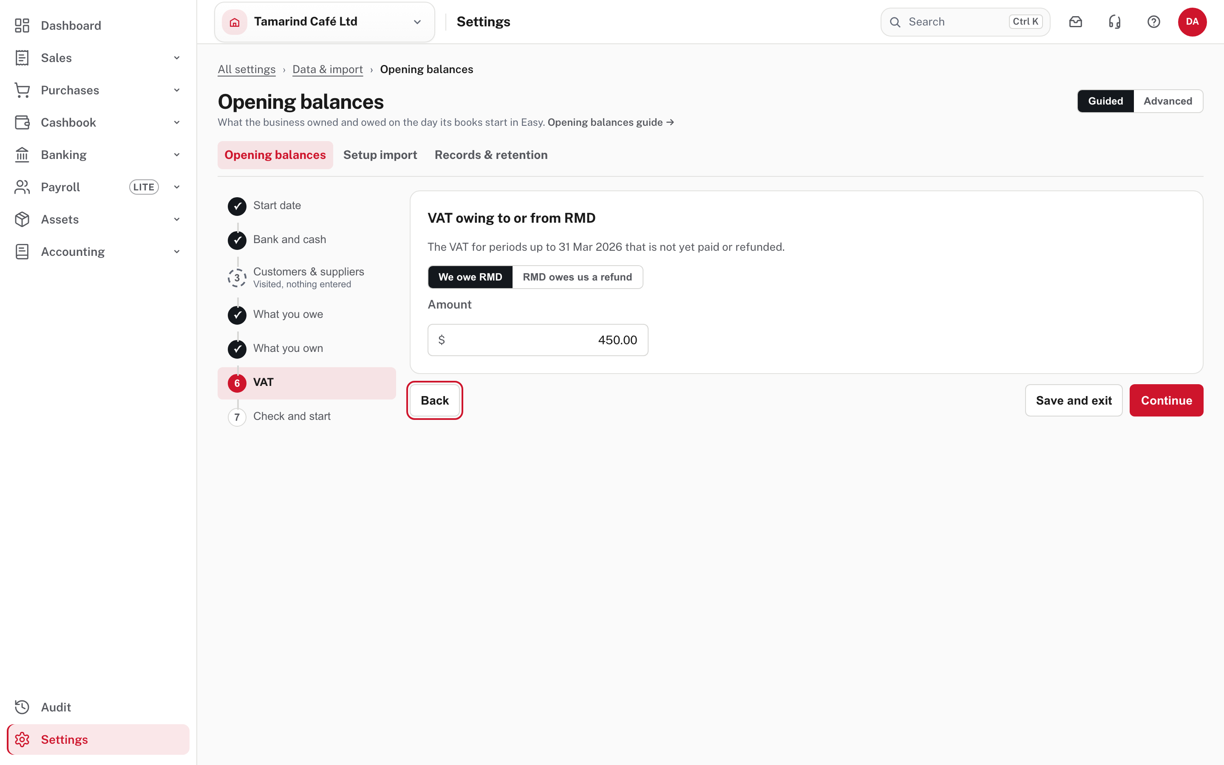Click the VAT Amount input field
This screenshot has height=765, width=1224.
click(x=538, y=340)
